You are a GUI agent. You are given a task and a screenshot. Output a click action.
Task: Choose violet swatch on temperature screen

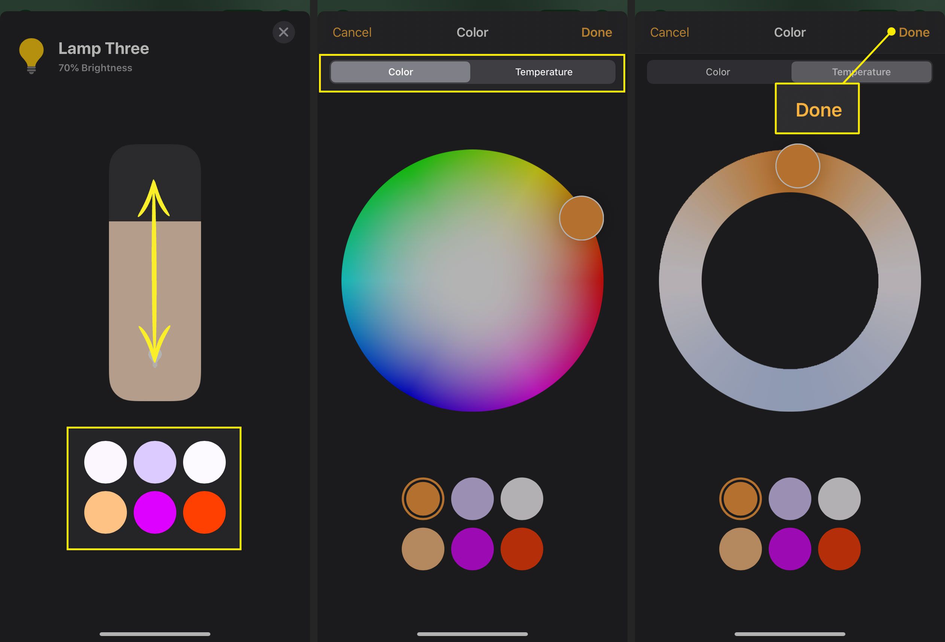790,549
